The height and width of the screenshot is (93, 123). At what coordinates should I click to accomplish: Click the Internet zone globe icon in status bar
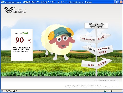pyautogui.click(x=105, y=91)
